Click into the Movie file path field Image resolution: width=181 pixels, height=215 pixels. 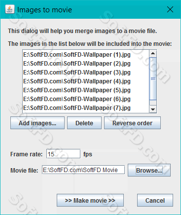click(83, 170)
